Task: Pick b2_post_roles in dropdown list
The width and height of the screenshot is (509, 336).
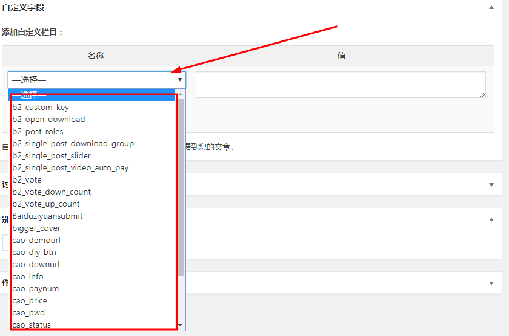Action: pyautogui.click(x=38, y=131)
